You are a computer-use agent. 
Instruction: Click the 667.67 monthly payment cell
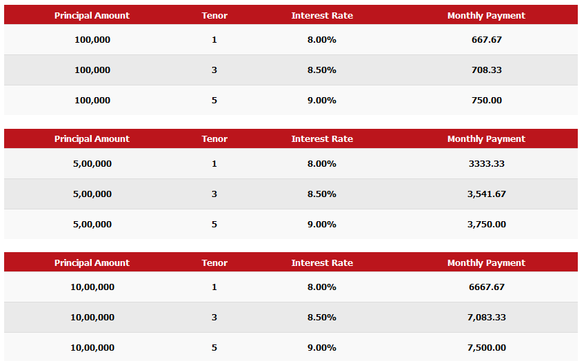[x=486, y=39]
